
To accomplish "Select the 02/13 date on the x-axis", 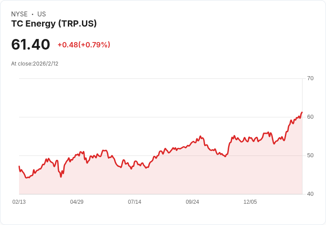I will [x=19, y=202].
